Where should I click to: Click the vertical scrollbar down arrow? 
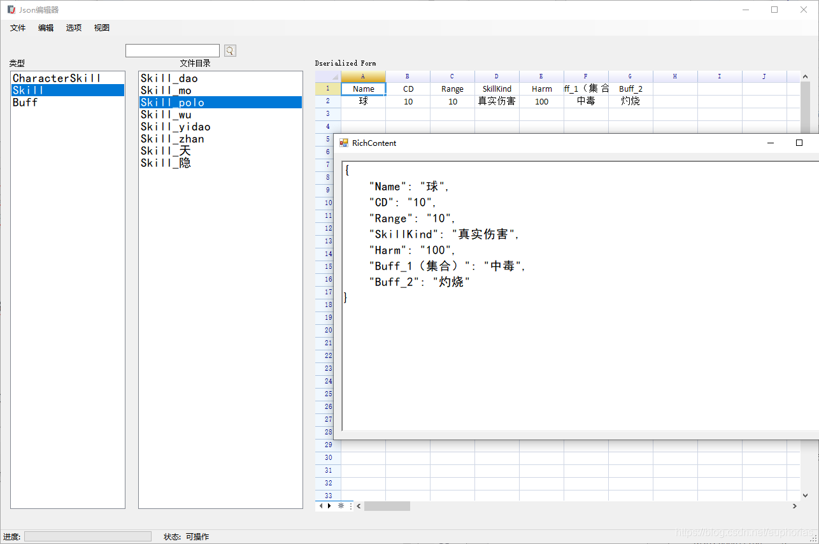pyautogui.click(x=805, y=495)
